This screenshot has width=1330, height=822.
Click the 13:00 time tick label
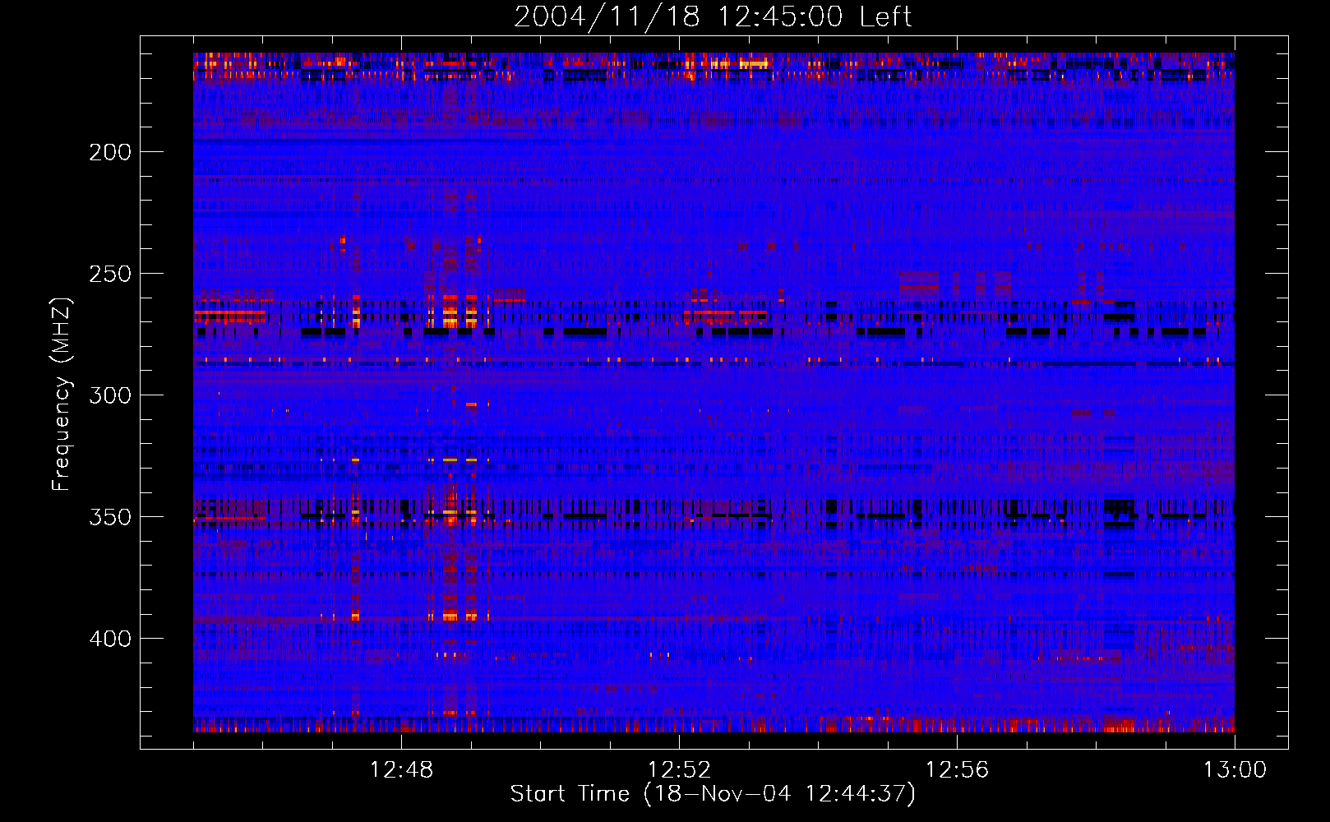(x=1235, y=770)
